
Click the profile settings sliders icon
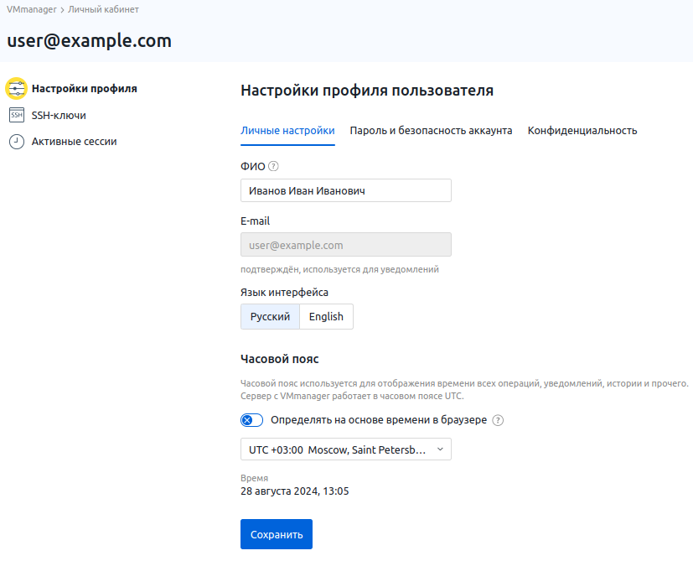(x=17, y=88)
